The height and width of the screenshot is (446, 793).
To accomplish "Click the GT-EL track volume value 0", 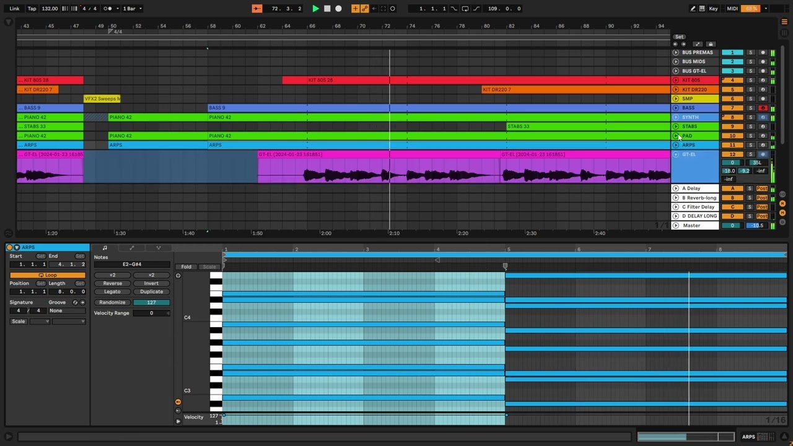I will [x=732, y=162].
